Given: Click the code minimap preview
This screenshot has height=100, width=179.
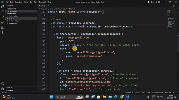Looking at the screenshot, I should click(171, 19).
